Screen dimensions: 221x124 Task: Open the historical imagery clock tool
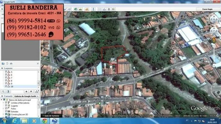pos(76,9)
